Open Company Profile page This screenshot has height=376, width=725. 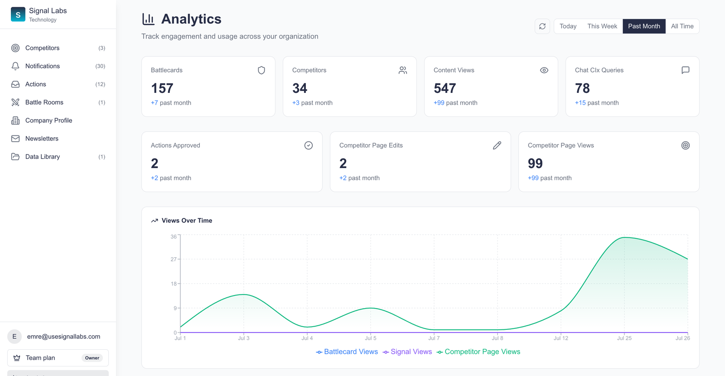pyautogui.click(x=58, y=121)
